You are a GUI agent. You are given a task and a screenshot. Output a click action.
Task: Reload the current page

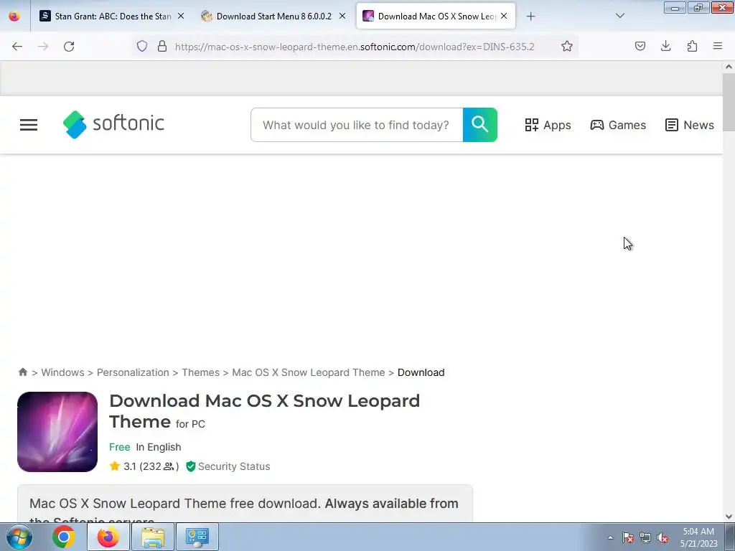tap(69, 47)
